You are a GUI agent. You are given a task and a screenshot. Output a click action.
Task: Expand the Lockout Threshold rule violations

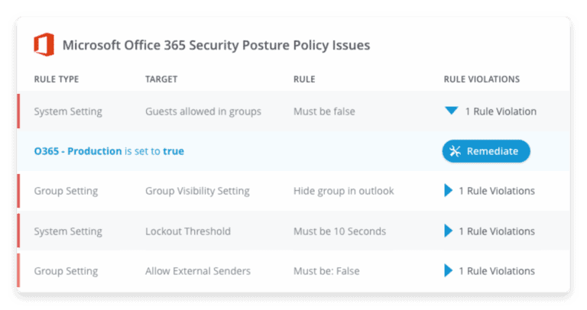coord(448,231)
